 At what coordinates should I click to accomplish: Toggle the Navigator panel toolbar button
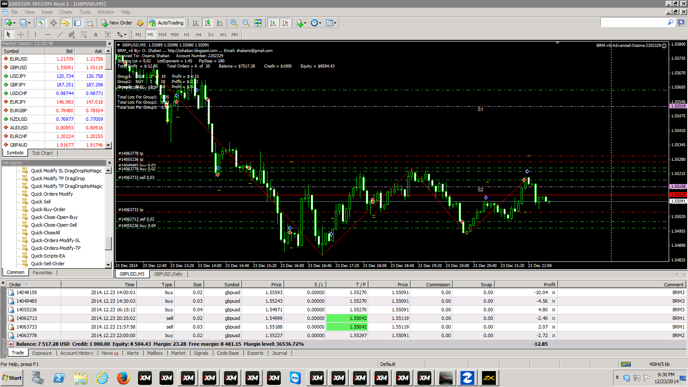click(65, 23)
